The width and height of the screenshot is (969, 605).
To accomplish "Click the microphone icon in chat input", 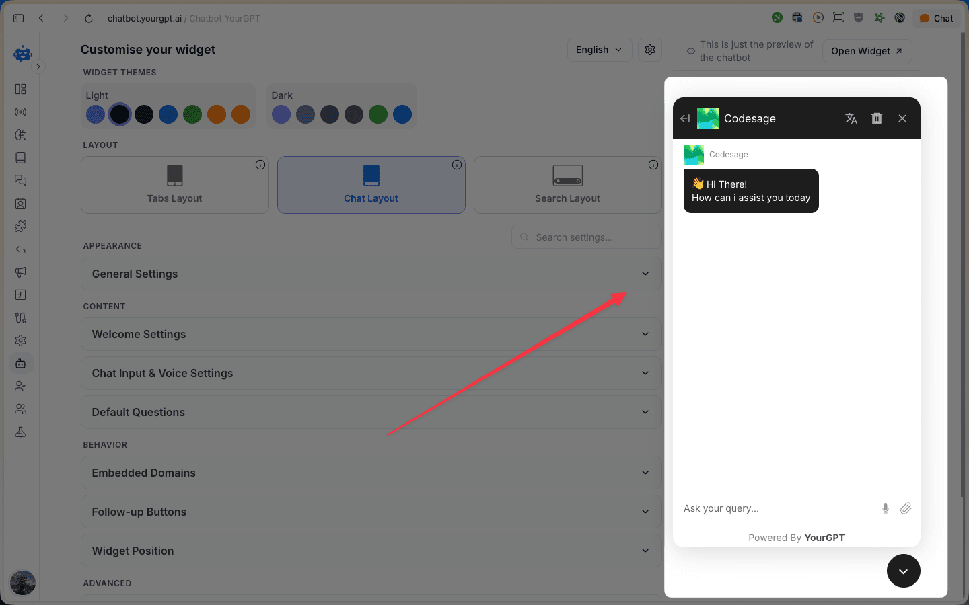I will tap(886, 508).
